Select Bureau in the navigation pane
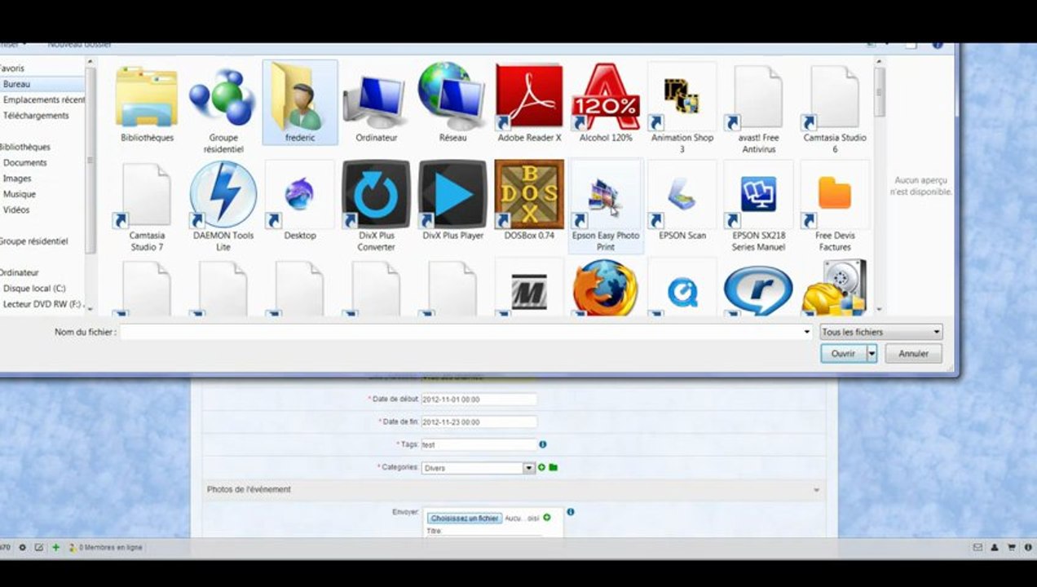This screenshot has width=1037, height=587. pos(16,84)
